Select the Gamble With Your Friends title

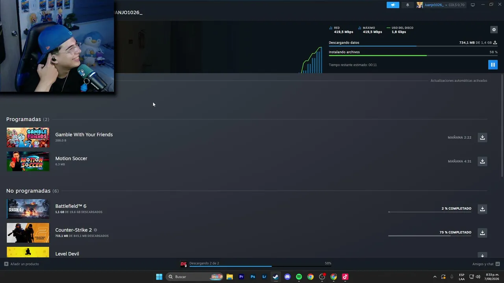point(84,134)
